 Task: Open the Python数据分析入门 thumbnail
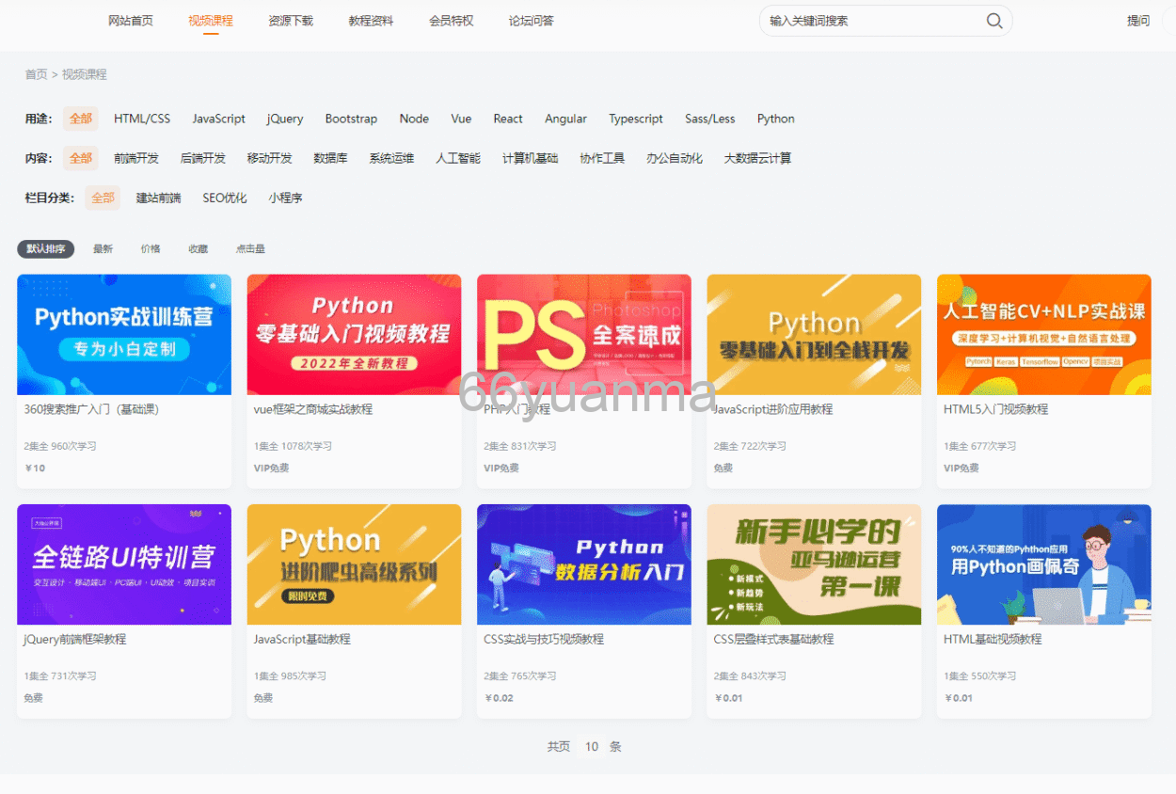[584, 564]
